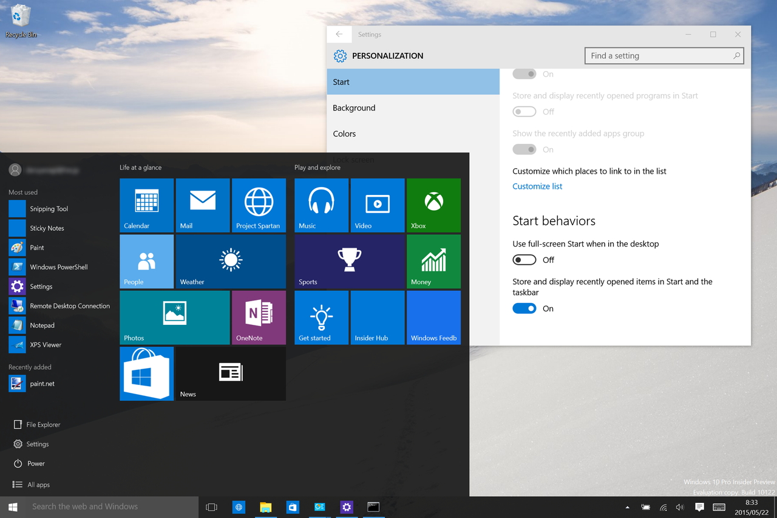Click the Windows Start button on the taskbar

(x=13, y=507)
